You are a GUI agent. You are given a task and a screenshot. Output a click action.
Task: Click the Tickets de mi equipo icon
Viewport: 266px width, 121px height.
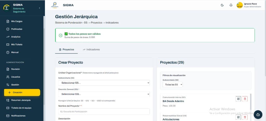point(8,108)
